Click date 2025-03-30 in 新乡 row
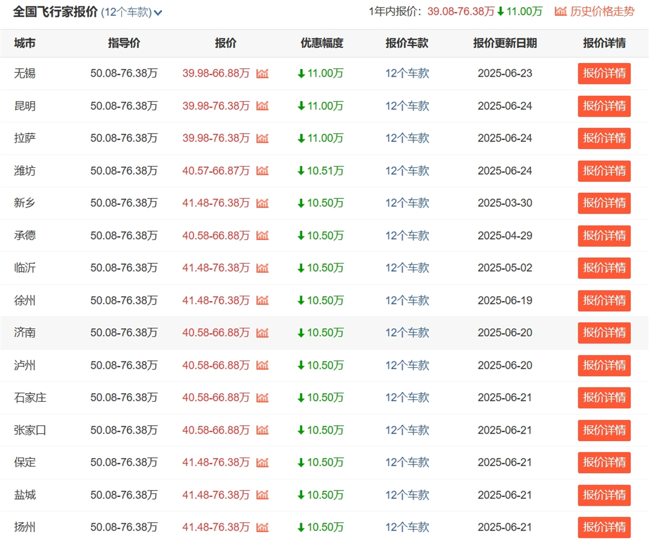Image resolution: width=649 pixels, height=543 pixels. 505,203
